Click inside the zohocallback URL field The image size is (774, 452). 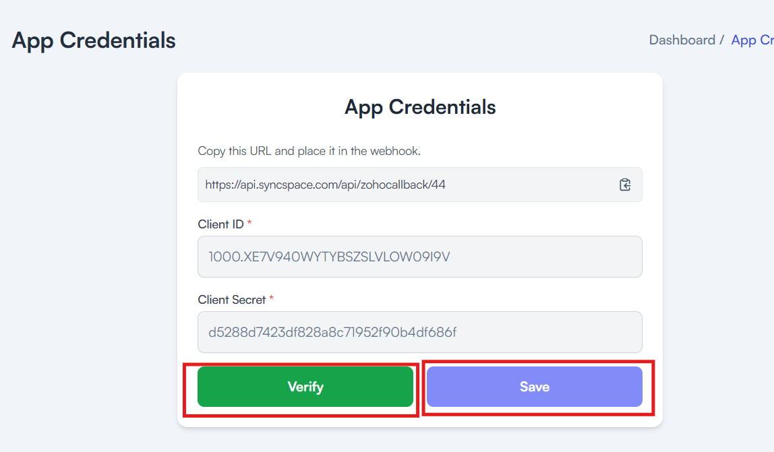(x=419, y=185)
